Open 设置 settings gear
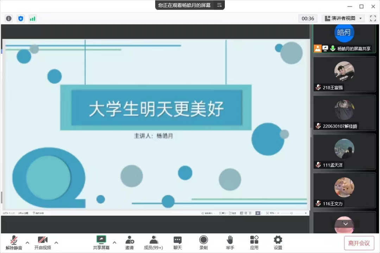This screenshot has width=380, height=253. 278,242
